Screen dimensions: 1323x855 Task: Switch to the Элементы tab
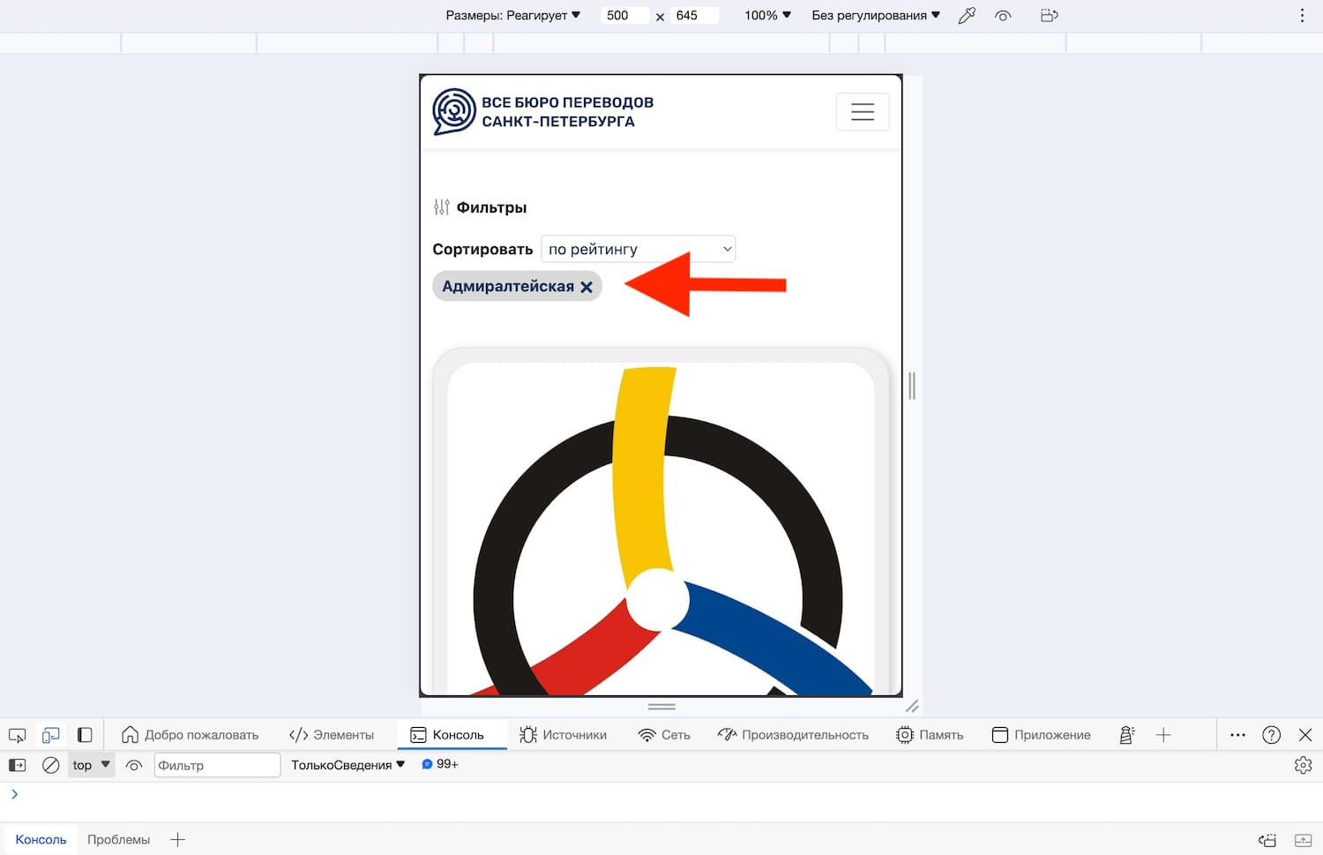tap(332, 735)
